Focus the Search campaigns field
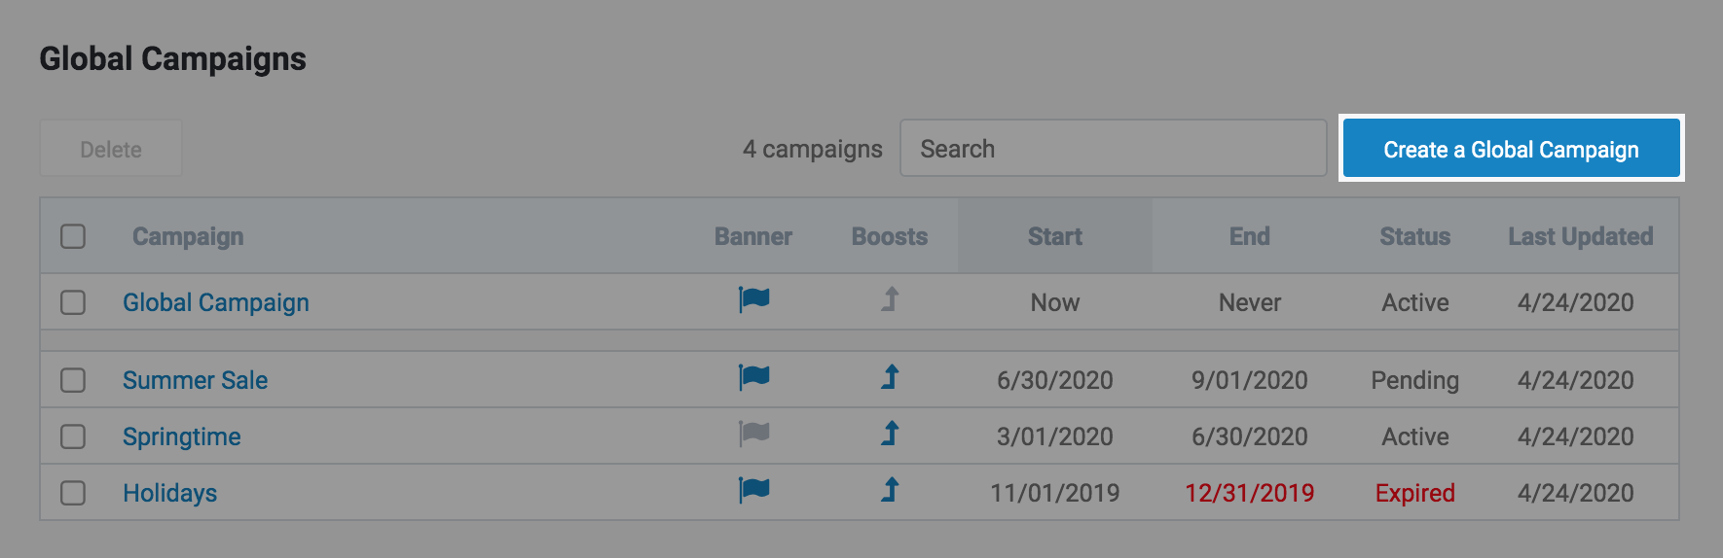Image resolution: width=1723 pixels, height=558 pixels. (x=1113, y=149)
